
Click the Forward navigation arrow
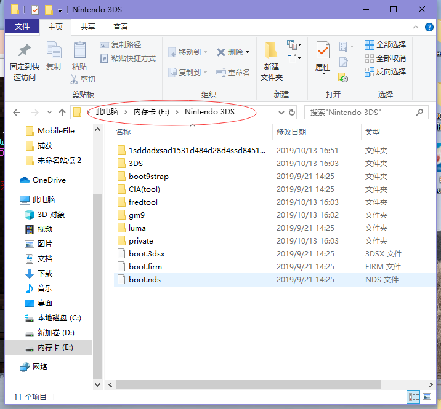point(35,113)
